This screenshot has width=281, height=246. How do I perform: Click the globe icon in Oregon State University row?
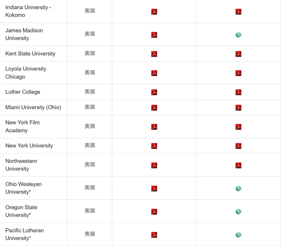pyautogui.click(x=238, y=212)
